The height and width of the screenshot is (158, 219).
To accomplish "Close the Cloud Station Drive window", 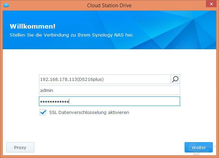I will tap(211, 4).
